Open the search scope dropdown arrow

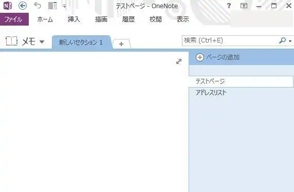290,41
